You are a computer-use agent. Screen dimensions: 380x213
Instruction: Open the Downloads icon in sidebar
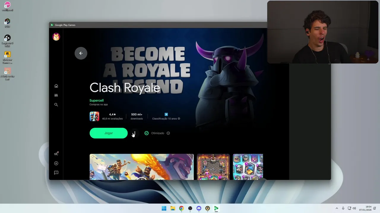point(56,163)
